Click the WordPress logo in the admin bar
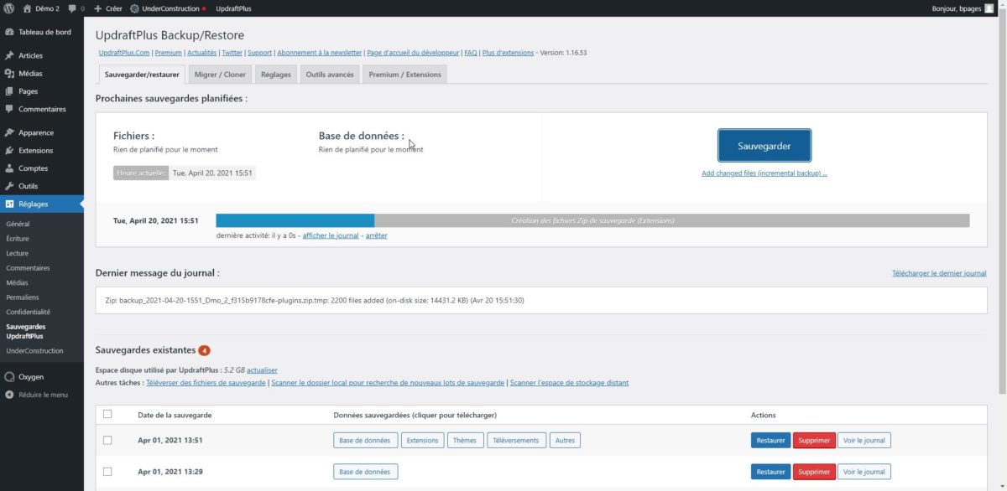This screenshot has height=491, width=1007. (x=8, y=8)
